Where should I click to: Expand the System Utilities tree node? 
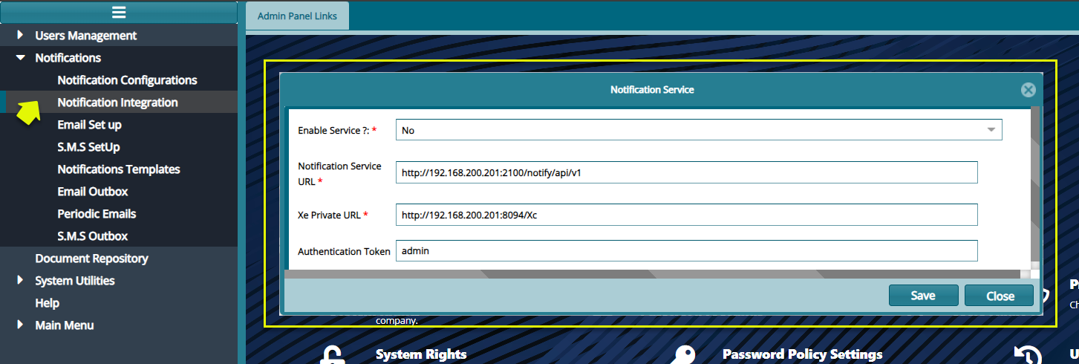pyautogui.click(x=20, y=280)
